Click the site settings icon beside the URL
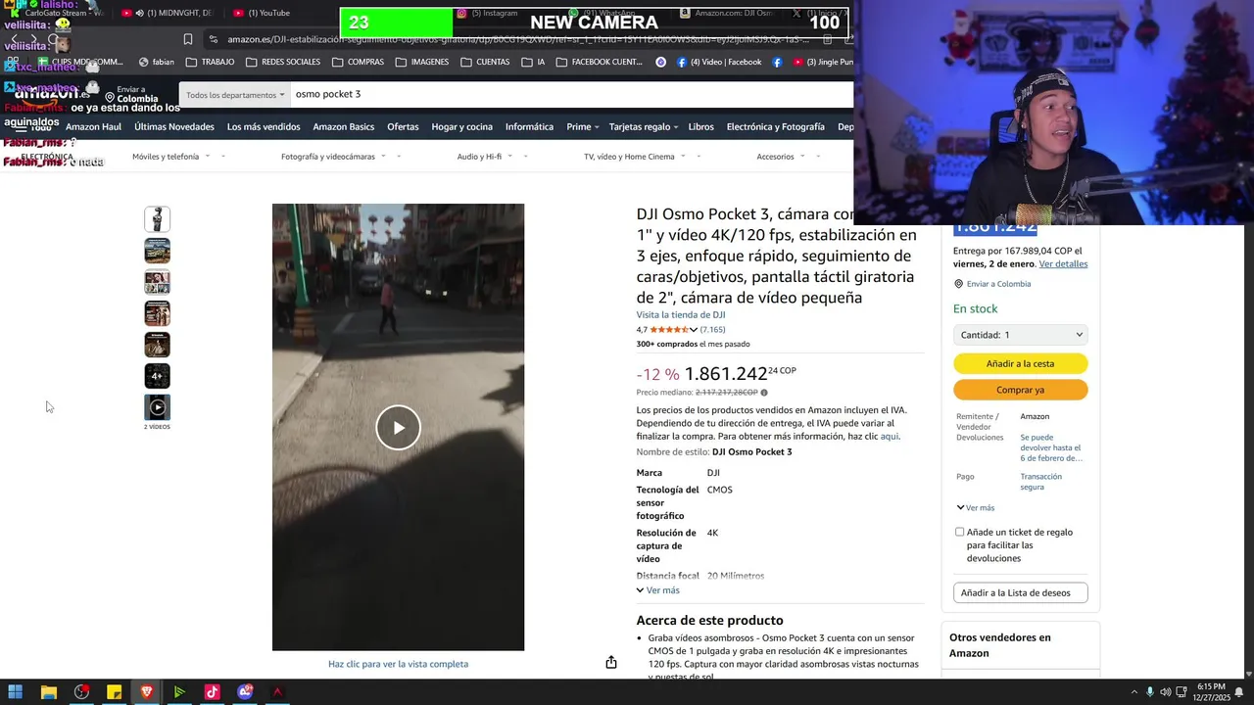 [x=214, y=39]
